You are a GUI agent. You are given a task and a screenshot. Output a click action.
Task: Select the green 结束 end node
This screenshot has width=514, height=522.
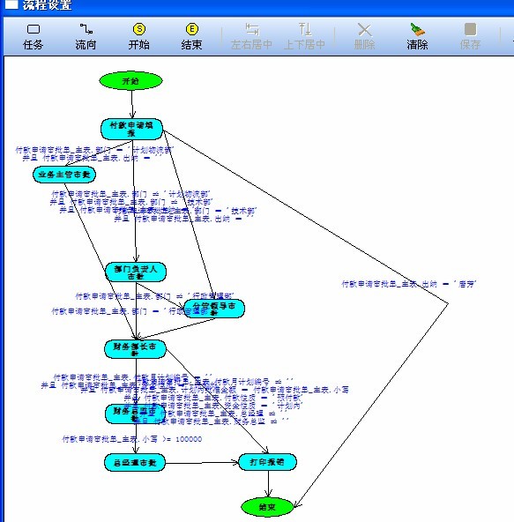click(x=267, y=507)
